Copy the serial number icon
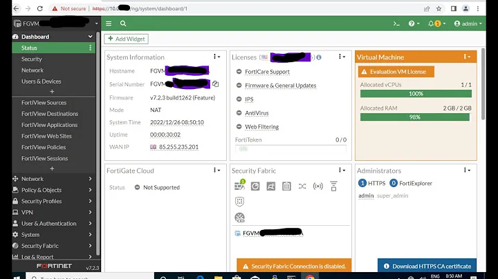This screenshot has height=279, width=498. click(216, 84)
